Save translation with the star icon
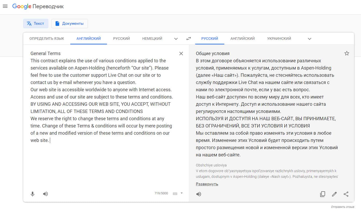 tap(347, 54)
